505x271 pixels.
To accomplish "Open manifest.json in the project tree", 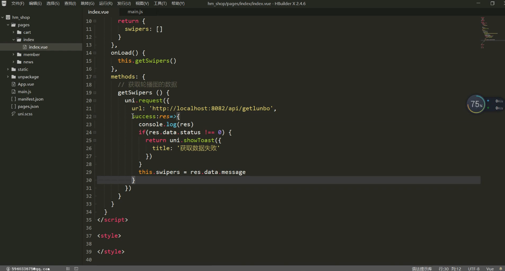I will point(31,99).
